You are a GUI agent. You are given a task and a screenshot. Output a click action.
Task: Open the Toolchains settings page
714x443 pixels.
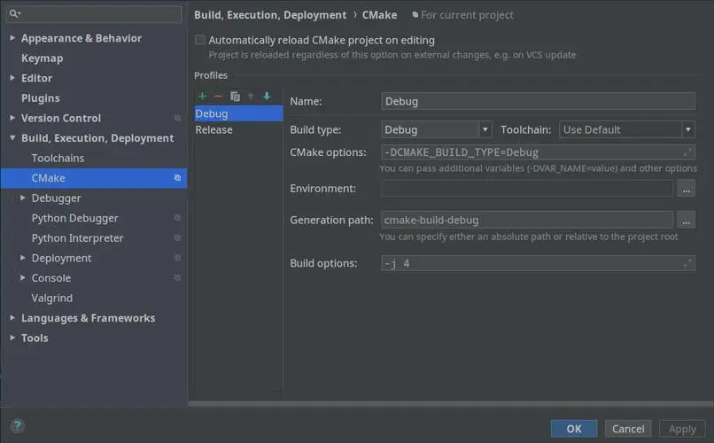coord(58,158)
